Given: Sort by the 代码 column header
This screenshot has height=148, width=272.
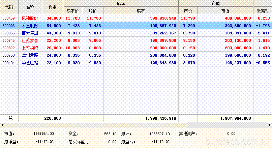Looking at the screenshot, I should point(9,7).
